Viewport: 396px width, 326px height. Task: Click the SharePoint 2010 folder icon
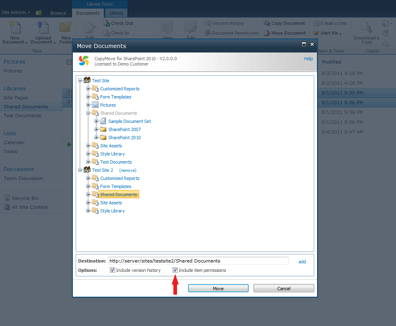coord(103,138)
